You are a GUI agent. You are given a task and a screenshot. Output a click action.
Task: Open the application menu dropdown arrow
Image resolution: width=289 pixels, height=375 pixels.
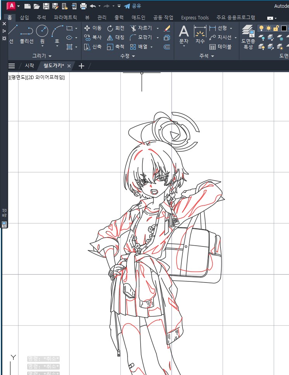[18, 6]
